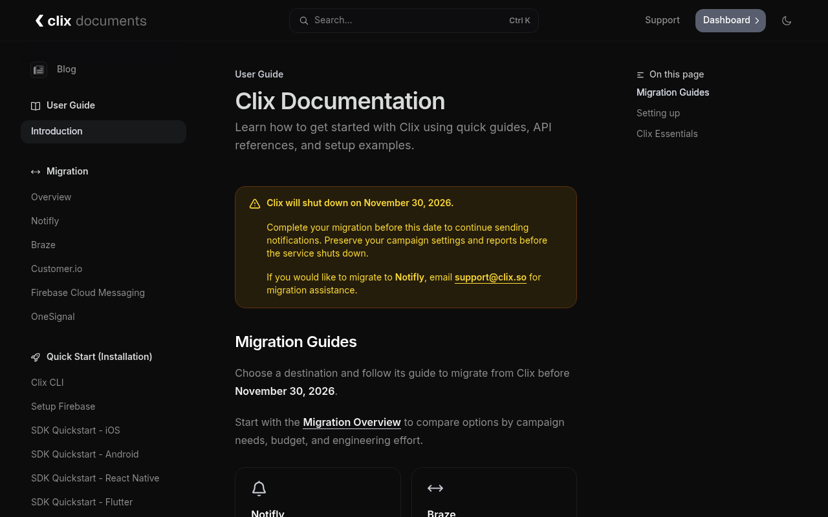Click the User Guide sidebar section label
Viewport: 828px width, 517px height.
(71, 105)
